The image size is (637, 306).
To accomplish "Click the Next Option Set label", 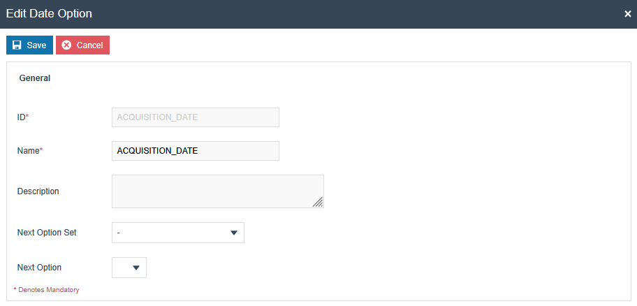I will [47, 233].
